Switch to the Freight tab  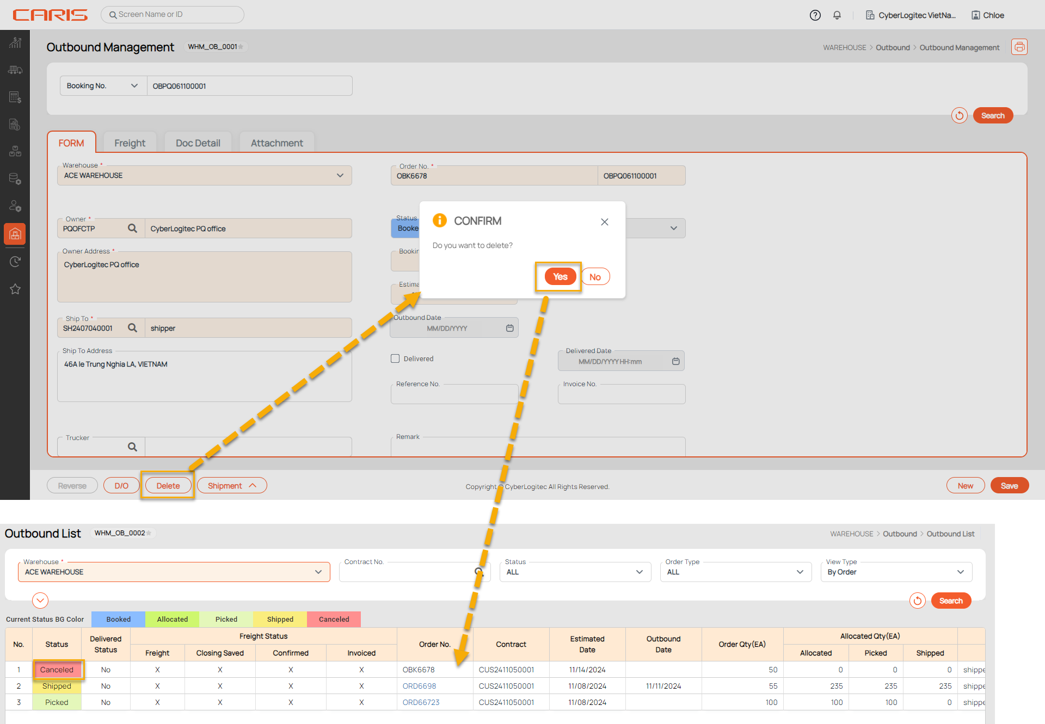click(x=130, y=143)
